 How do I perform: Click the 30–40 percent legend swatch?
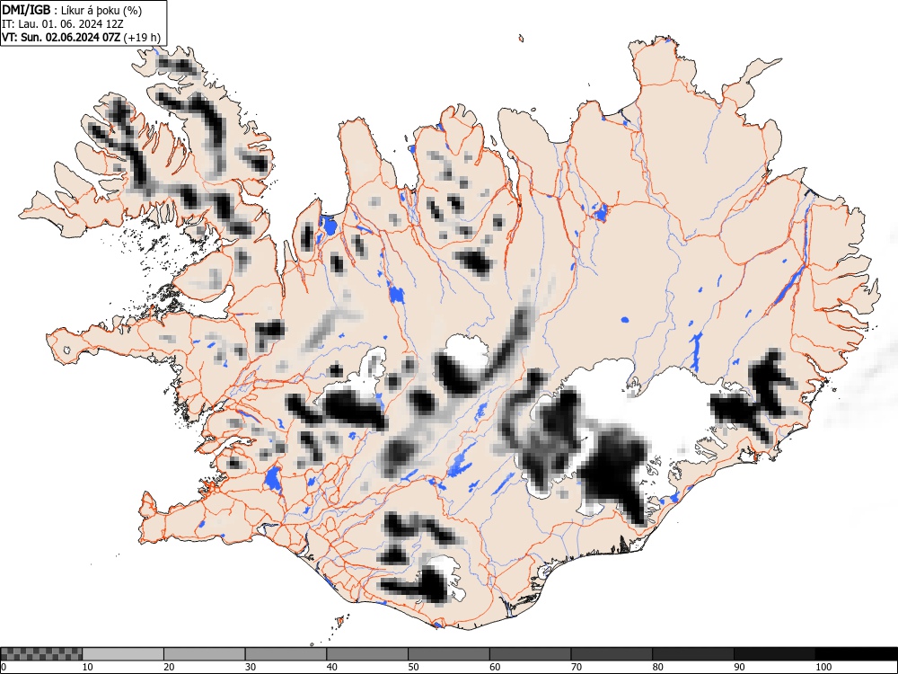[286, 654]
